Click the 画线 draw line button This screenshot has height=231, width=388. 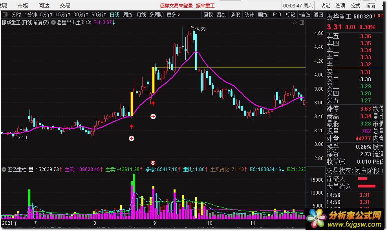(263, 15)
